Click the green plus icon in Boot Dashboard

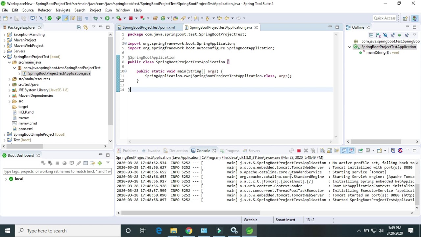pyautogui.click(x=100, y=163)
